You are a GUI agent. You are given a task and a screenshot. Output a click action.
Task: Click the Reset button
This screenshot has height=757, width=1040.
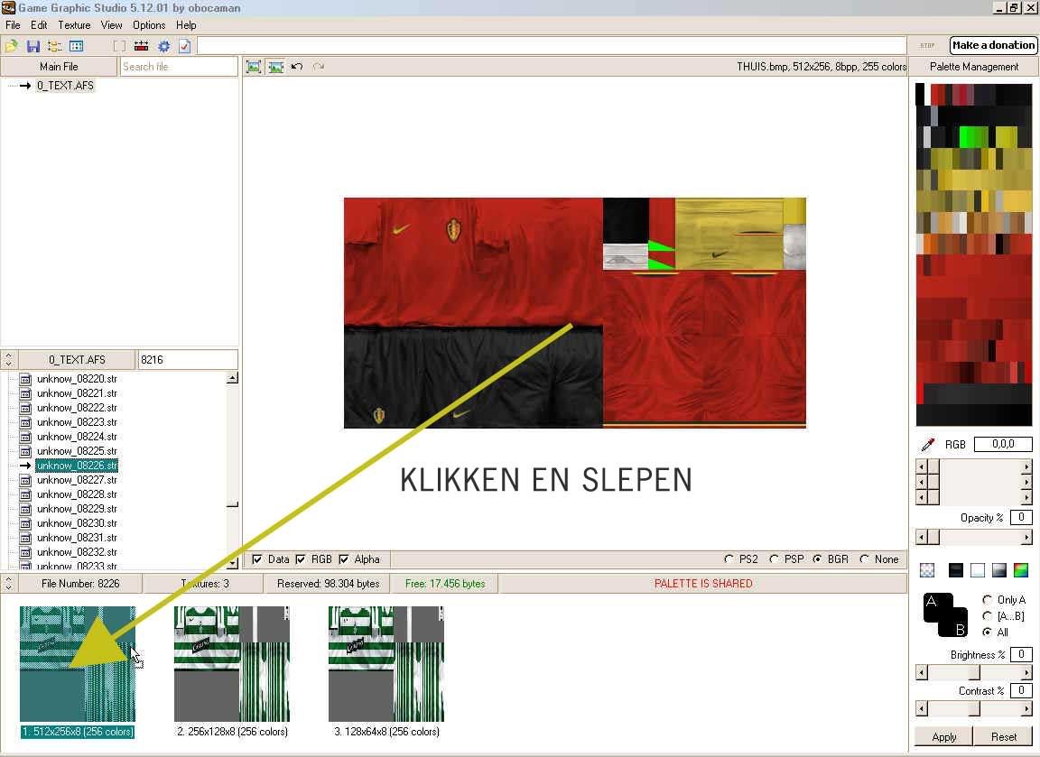click(x=1004, y=736)
